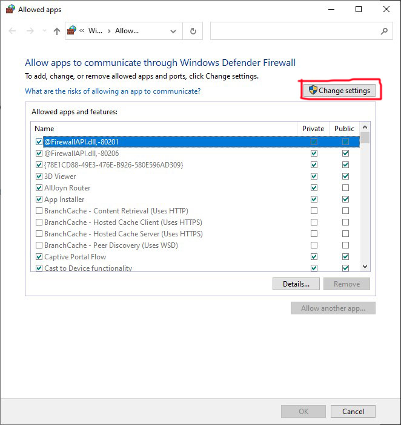The width and height of the screenshot is (401, 425).
Task: Select the 3D Viewer row text
Action: [x=60, y=177]
